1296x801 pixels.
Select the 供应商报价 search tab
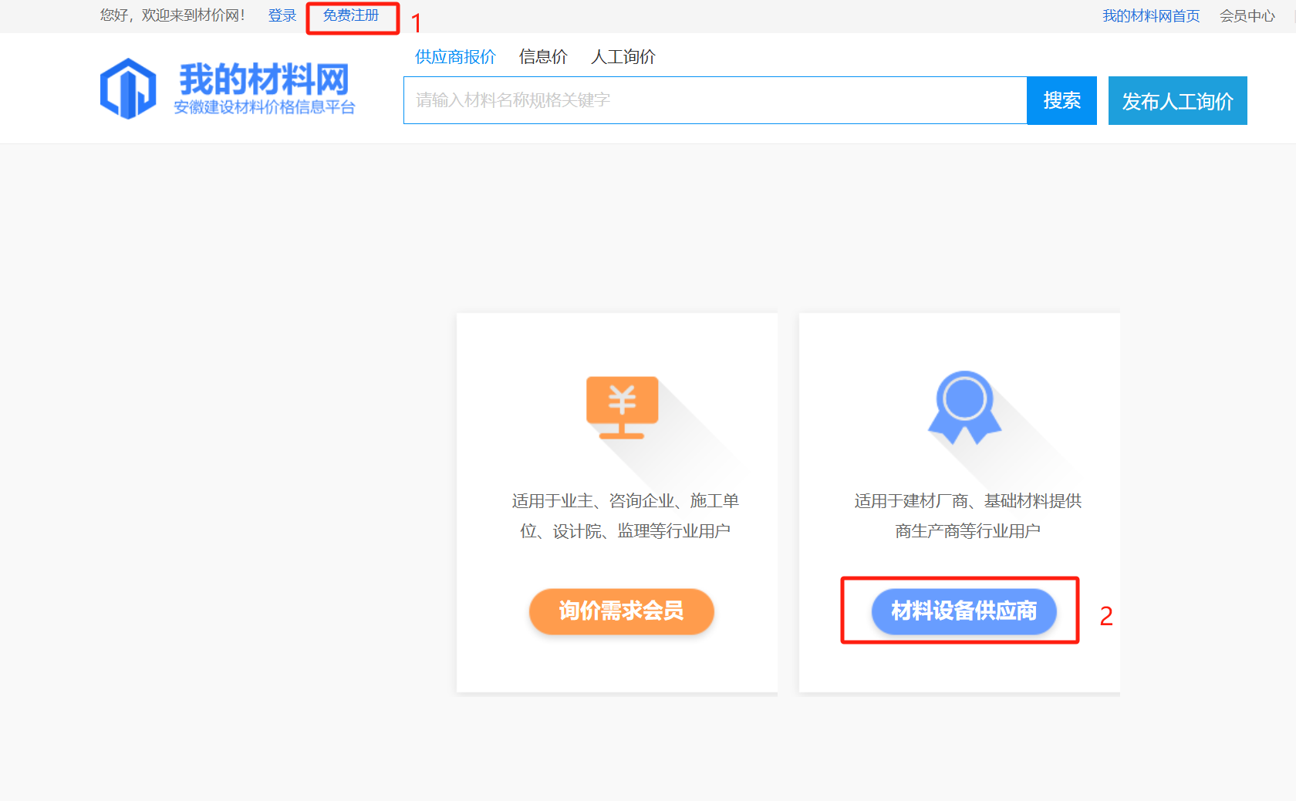[x=455, y=57]
